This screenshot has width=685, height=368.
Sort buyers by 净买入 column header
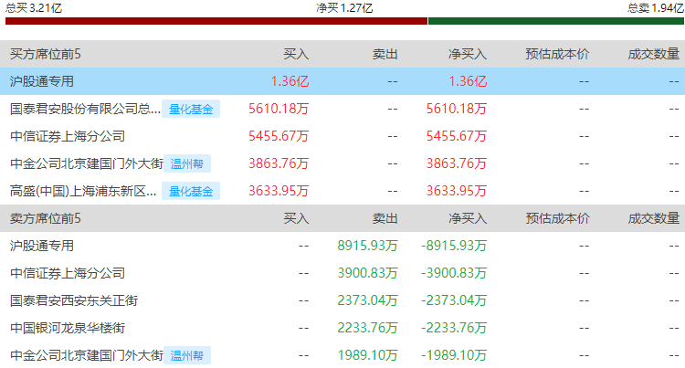click(x=468, y=54)
